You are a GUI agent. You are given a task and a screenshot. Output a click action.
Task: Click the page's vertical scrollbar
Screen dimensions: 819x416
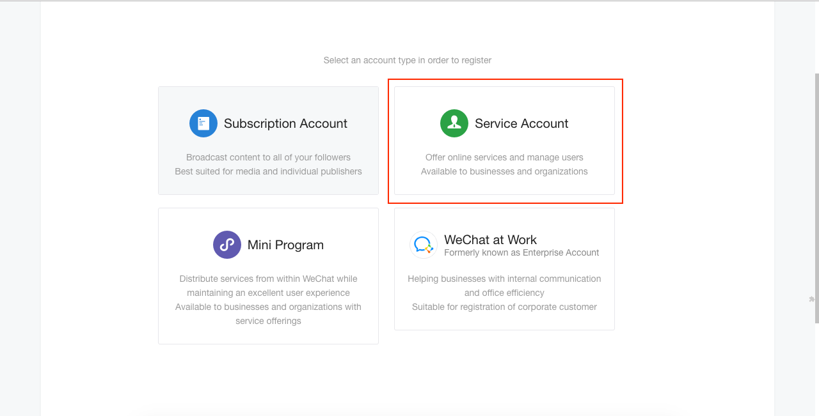[x=816, y=198]
